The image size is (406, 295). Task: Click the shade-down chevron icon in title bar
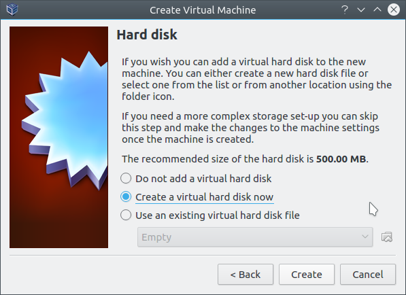pos(361,10)
